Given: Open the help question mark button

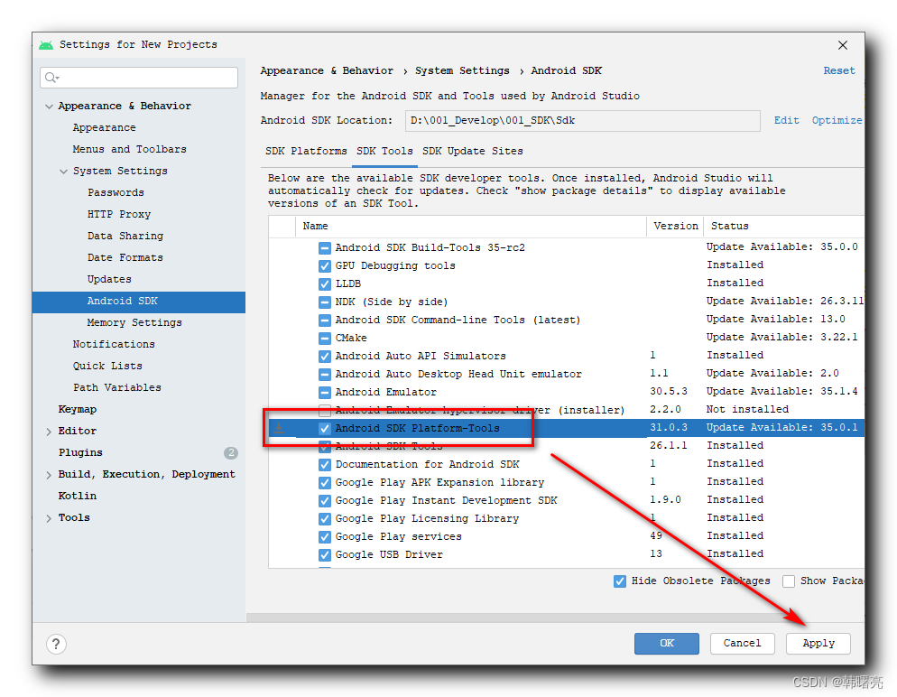Looking at the screenshot, I should click(56, 645).
